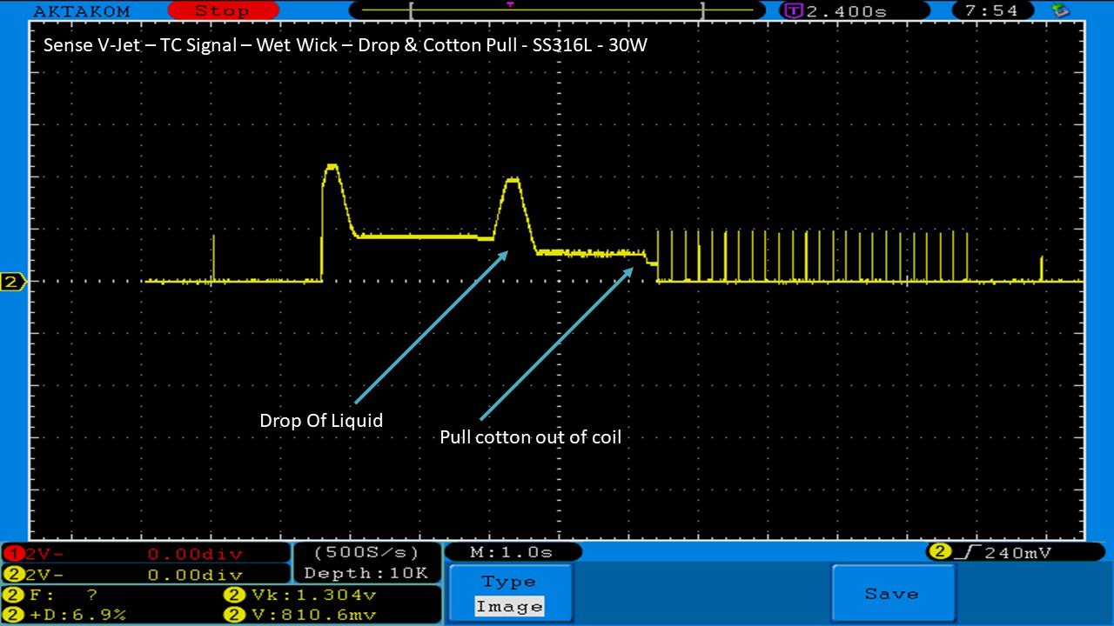Click the channel 2 ground level marker
Screen dimensions: 1114x626
coord(12,282)
